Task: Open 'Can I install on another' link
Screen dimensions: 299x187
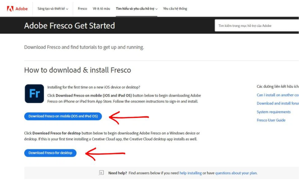Action: [277, 95]
